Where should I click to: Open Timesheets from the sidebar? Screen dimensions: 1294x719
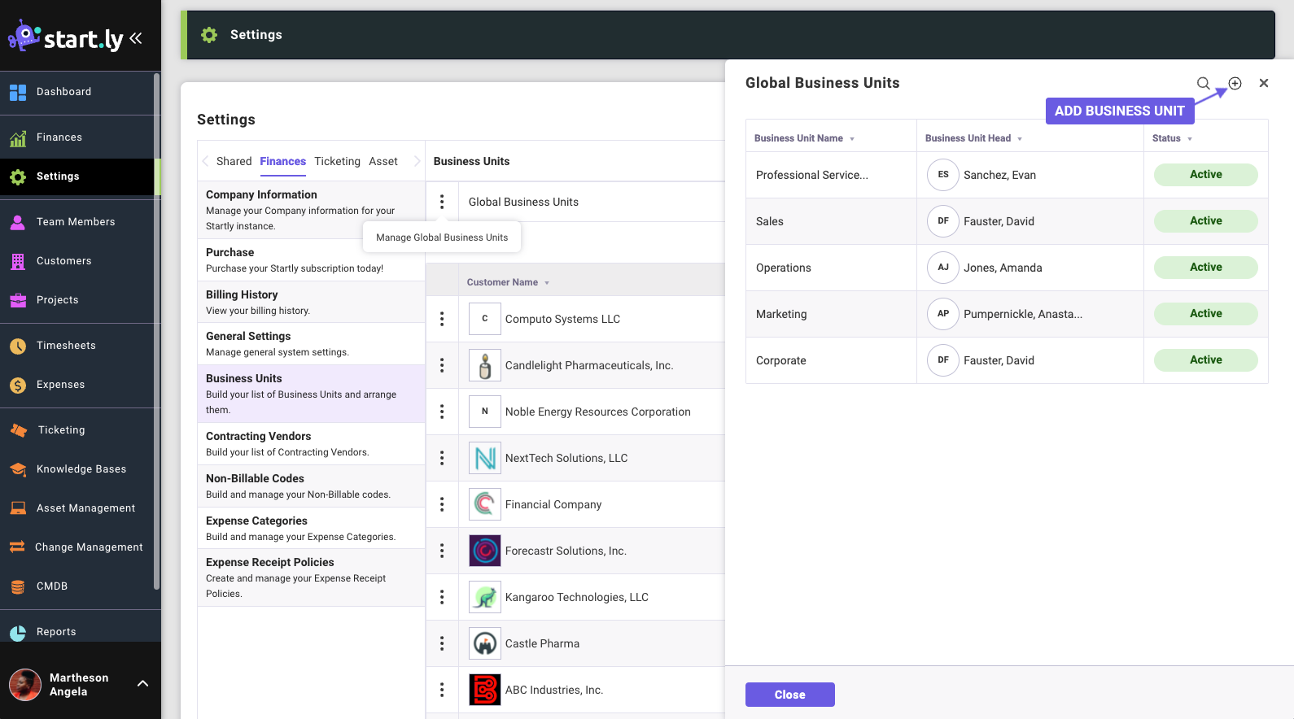[x=66, y=346]
